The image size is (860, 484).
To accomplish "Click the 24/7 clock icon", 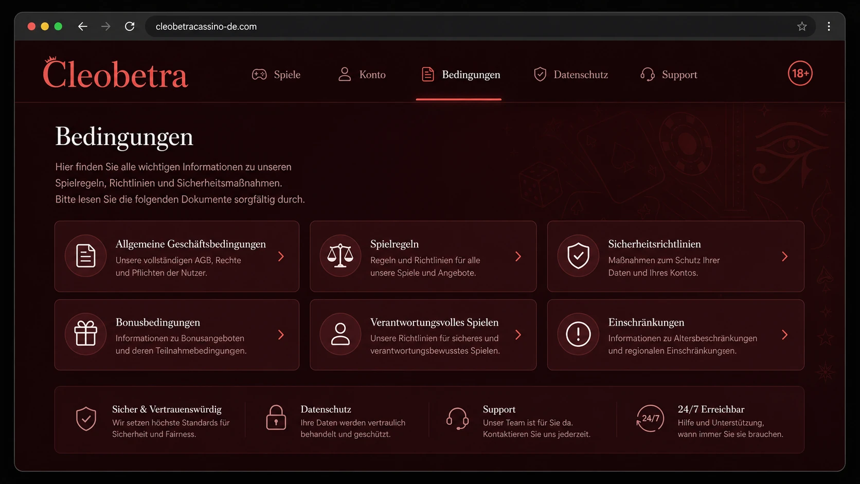I will [x=650, y=419].
